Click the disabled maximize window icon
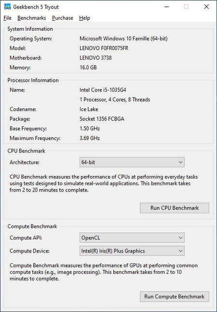 tap(186, 7)
